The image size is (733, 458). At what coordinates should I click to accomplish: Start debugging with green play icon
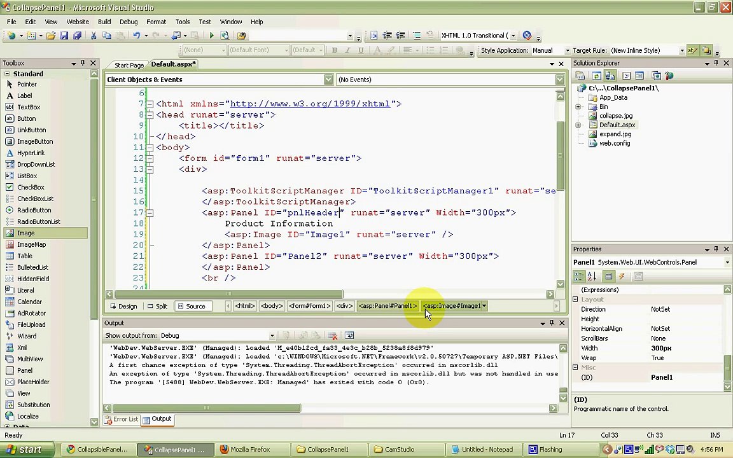click(x=211, y=36)
